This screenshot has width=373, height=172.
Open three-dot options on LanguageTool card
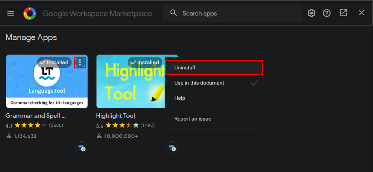pyautogui.click(x=80, y=63)
